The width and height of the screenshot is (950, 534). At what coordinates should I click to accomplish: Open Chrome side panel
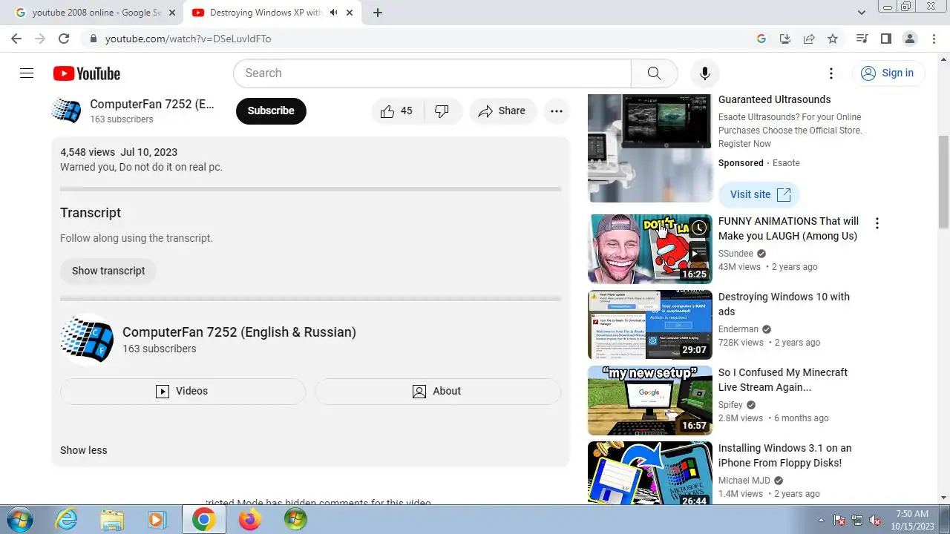pyautogui.click(x=885, y=39)
